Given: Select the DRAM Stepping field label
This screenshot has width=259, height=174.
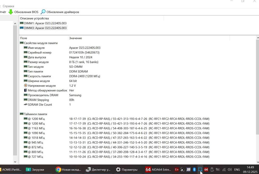Looking at the screenshot, I should [38, 100].
